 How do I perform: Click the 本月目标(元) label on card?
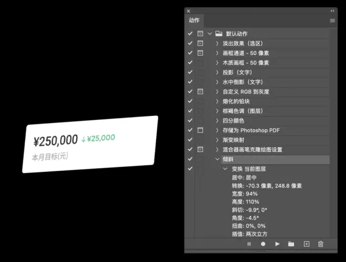click(x=50, y=157)
